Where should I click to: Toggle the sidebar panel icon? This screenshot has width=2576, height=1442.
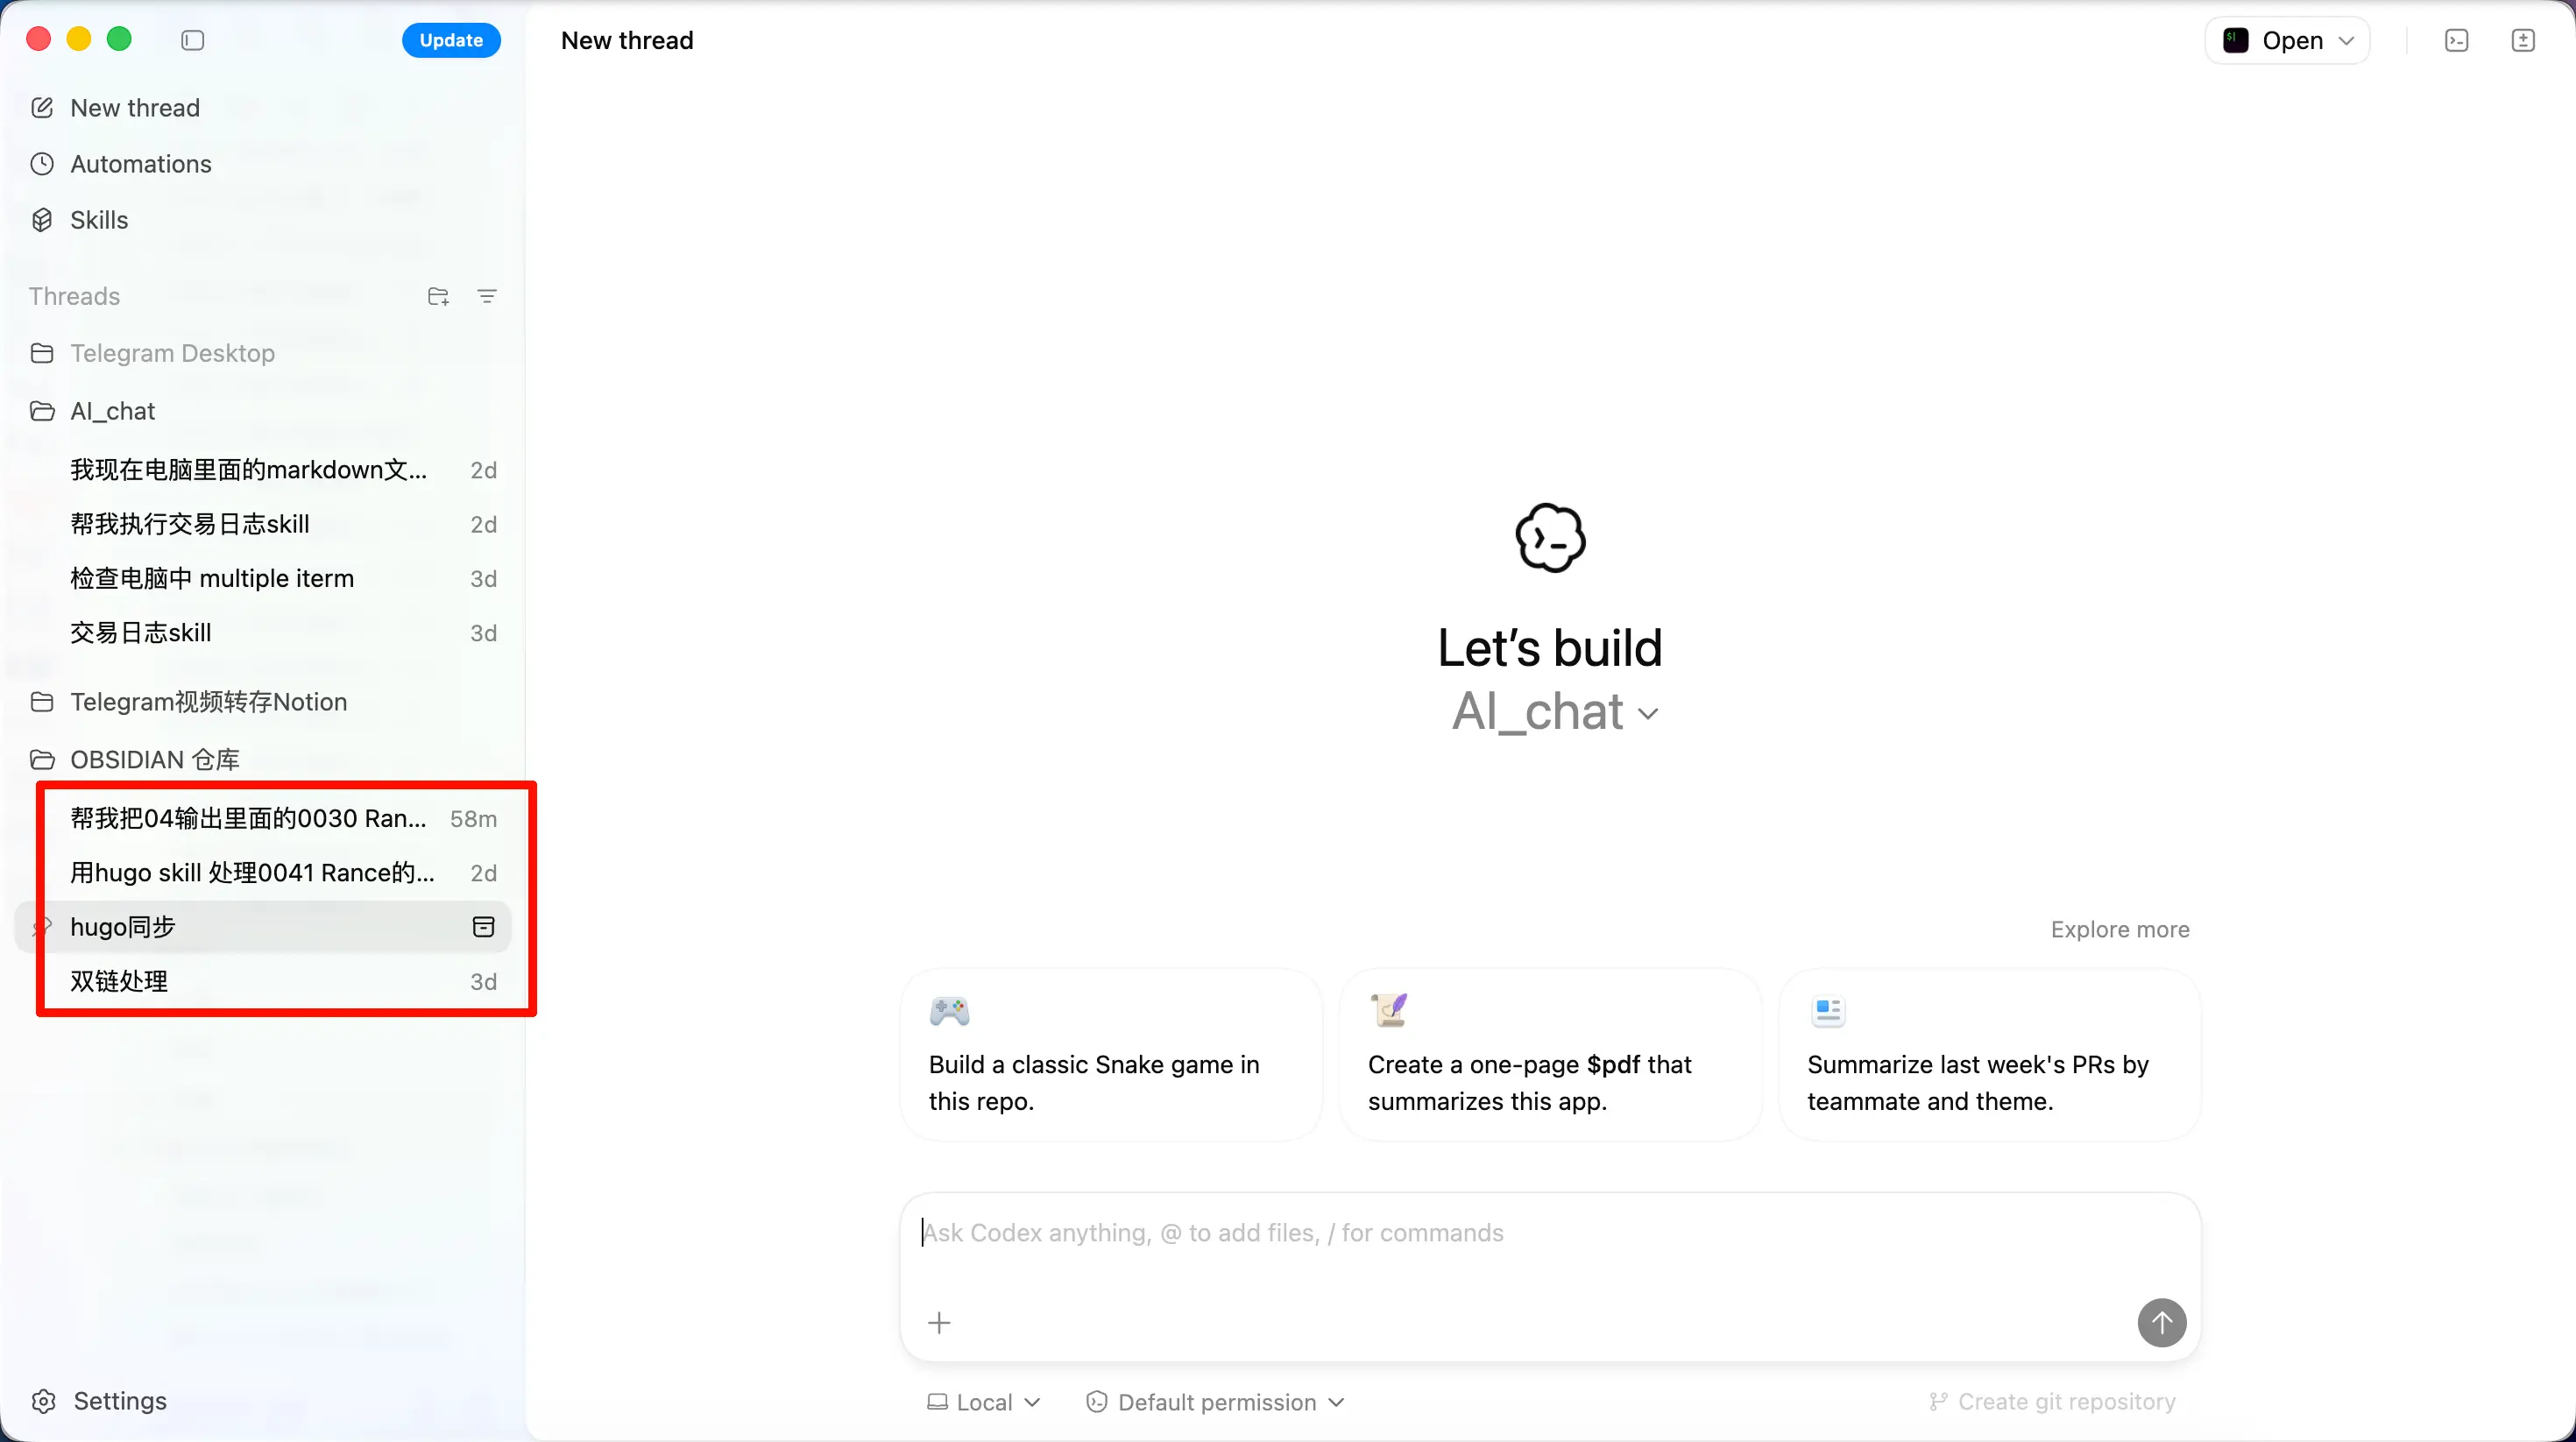(x=192, y=40)
